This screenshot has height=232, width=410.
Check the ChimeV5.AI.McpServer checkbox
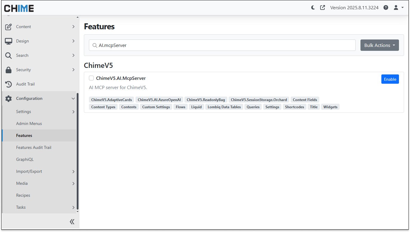click(91, 78)
